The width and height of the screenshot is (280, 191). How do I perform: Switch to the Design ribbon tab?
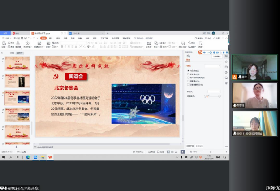click(x=58, y=38)
